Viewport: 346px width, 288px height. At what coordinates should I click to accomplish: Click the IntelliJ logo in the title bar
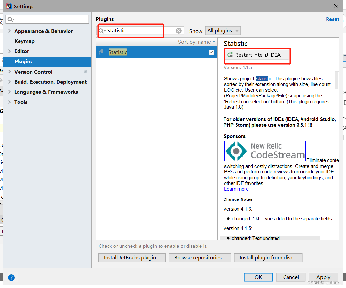tap(9, 6)
